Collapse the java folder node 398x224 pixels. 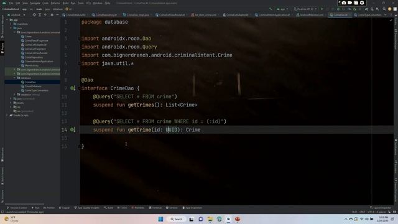point(11,28)
